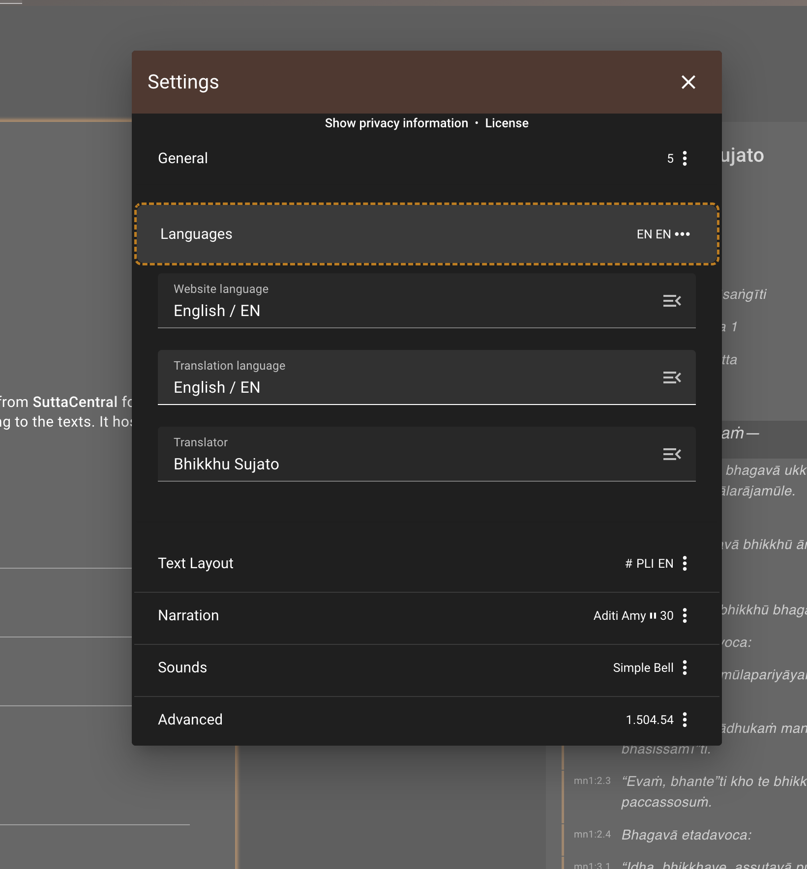Open the License link
The width and height of the screenshot is (807, 869).
tap(507, 123)
